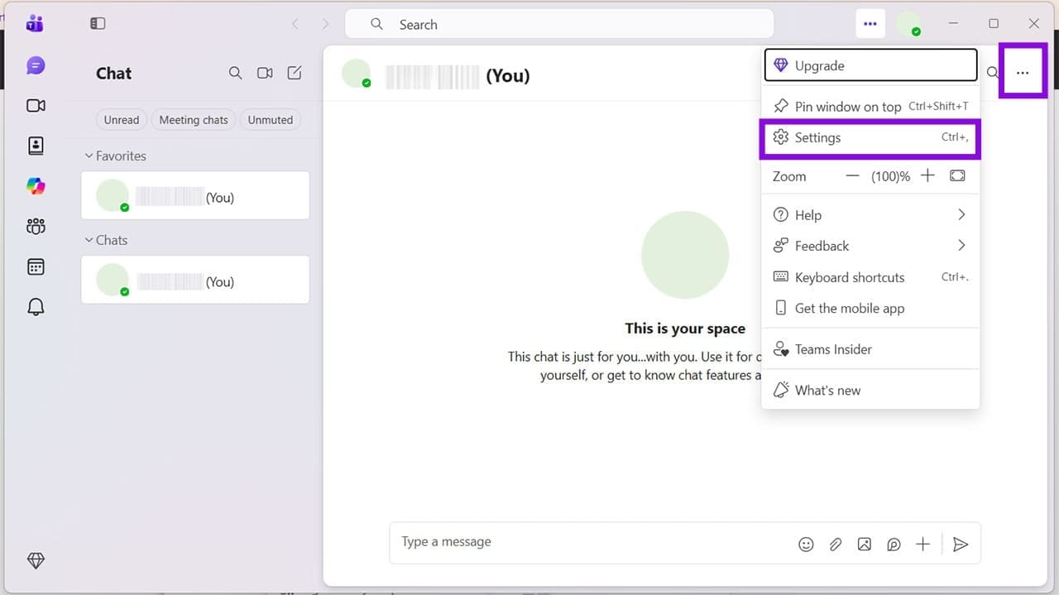Open Teams Insider option
The image size is (1059, 595).
870,349
